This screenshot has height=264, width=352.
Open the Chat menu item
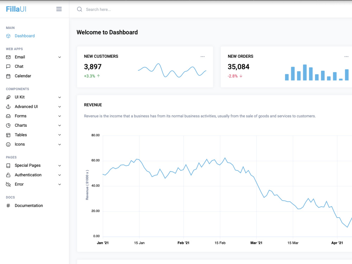[19, 67]
